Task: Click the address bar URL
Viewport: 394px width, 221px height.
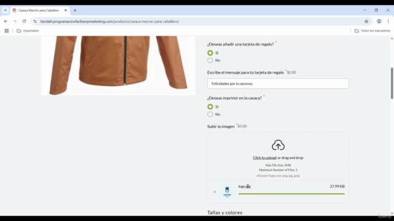Action: pyautogui.click(x=110, y=21)
